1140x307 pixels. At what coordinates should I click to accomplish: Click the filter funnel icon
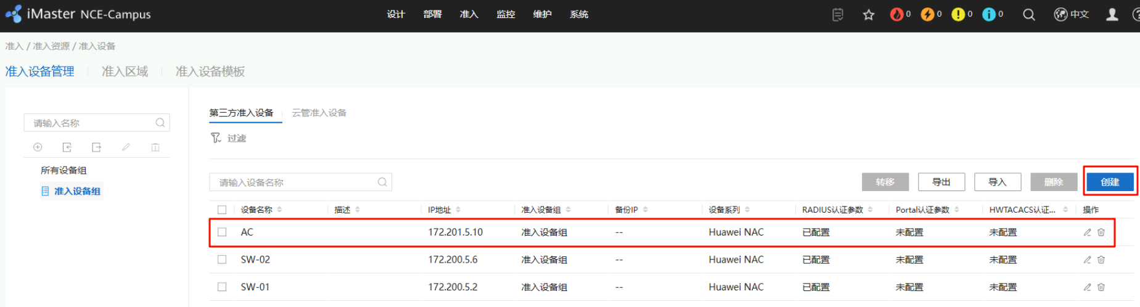tap(216, 138)
